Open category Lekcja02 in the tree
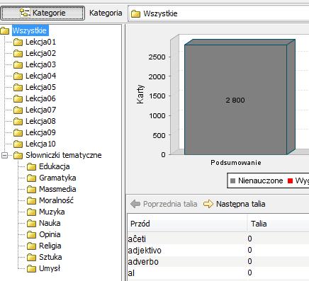Screen dimensions: 309x281 (x=40, y=53)
